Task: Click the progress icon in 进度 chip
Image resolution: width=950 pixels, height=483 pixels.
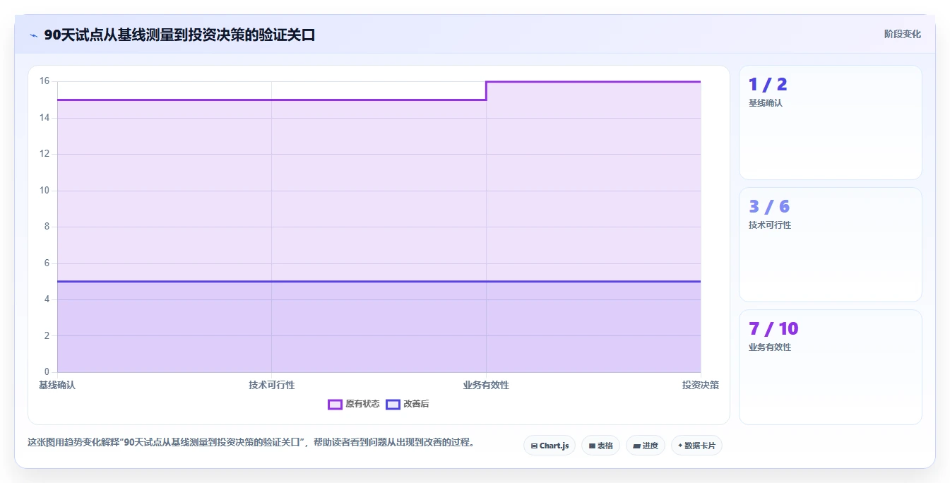Action: pyautogui.click(x=636, y=446)
